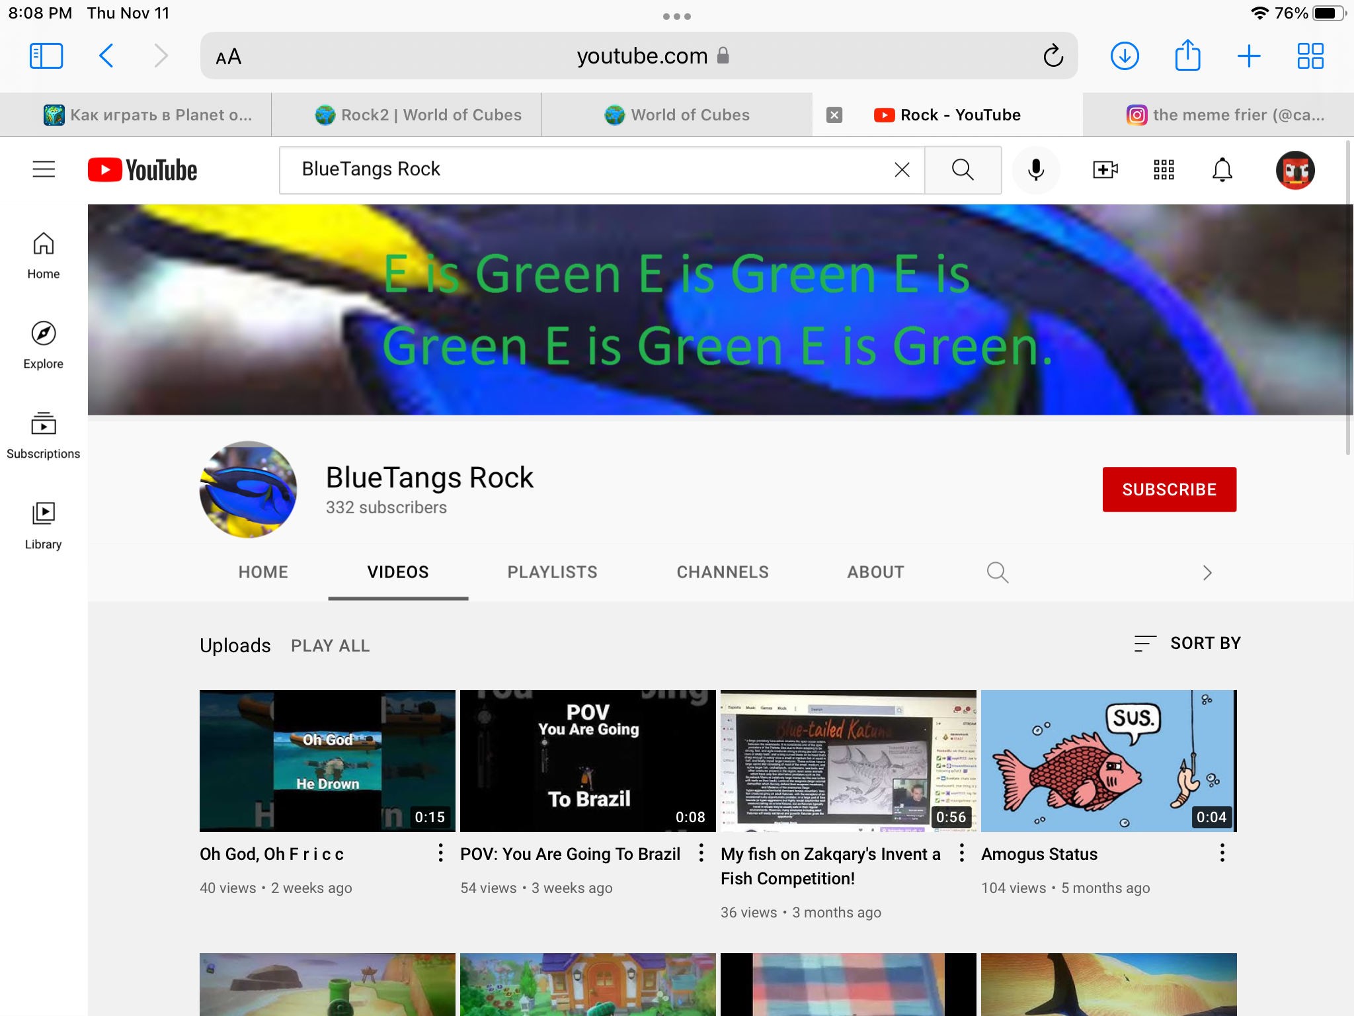Open Explore in sidebar
The width and height of the screenshot is (1354, 1016).
coord(44,345)
